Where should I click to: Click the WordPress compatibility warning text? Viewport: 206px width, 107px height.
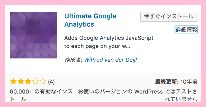(x=137, y=95)
